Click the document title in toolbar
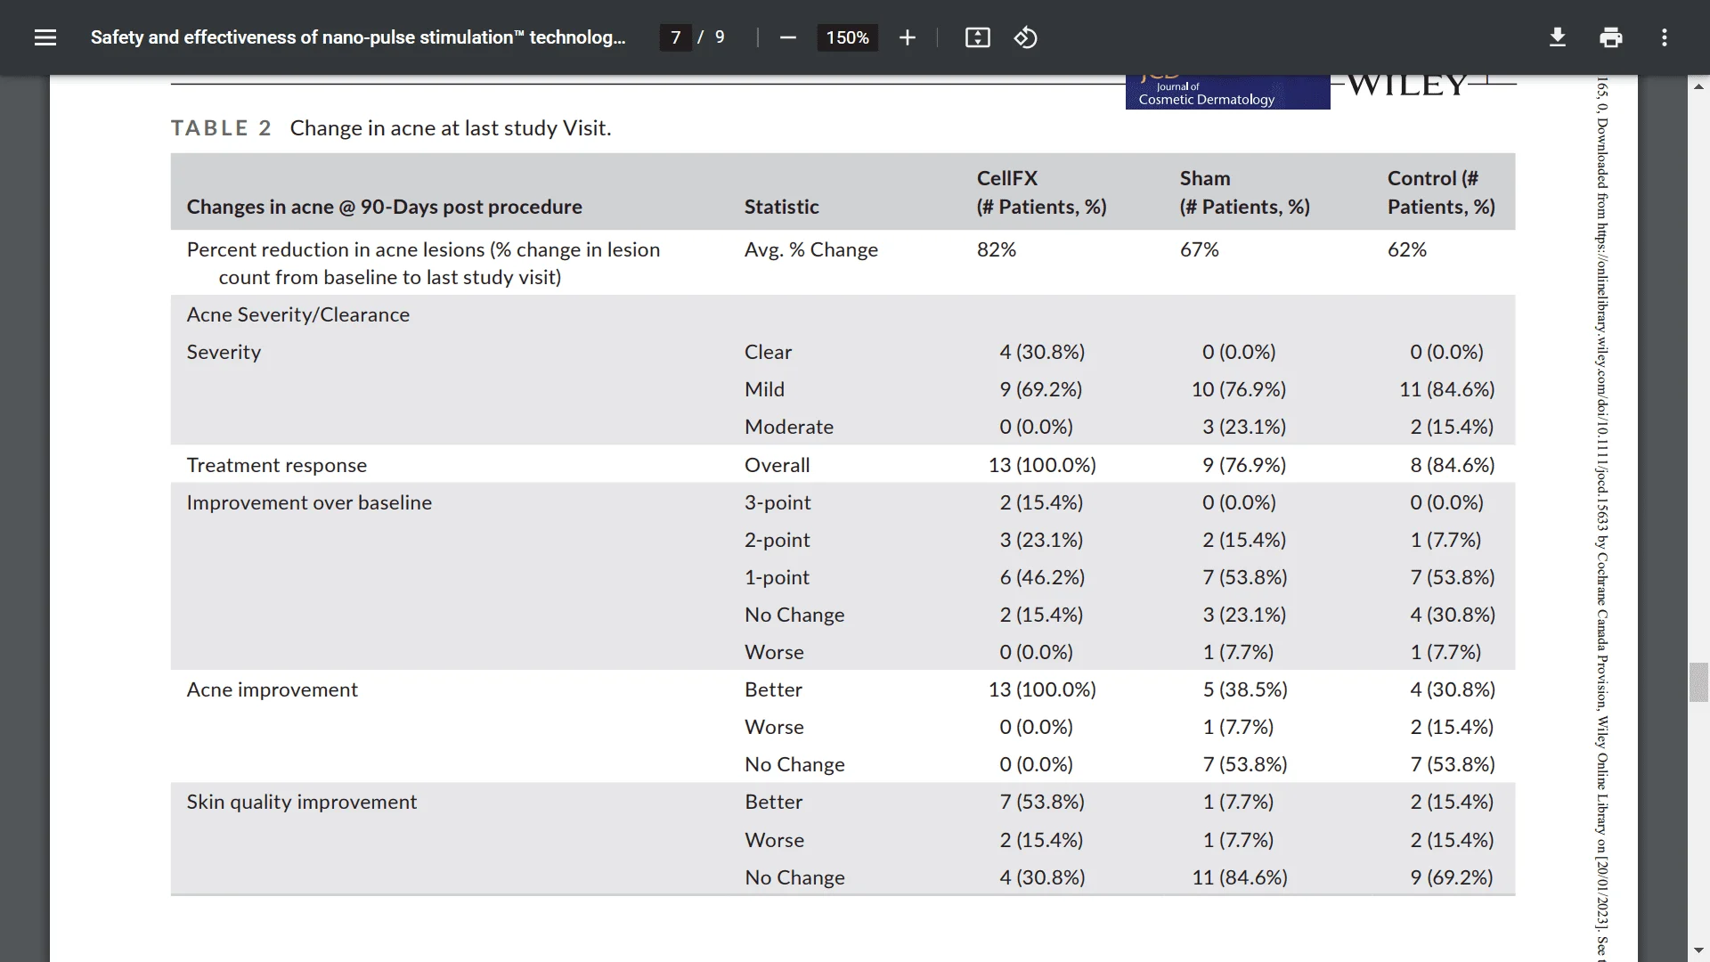The height and width of the screenshot is (962, 1710). (x=358, y=37)
